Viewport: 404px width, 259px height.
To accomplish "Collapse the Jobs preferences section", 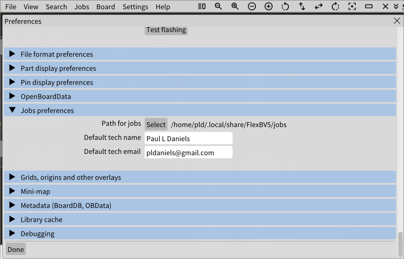I will click(47, 110).
